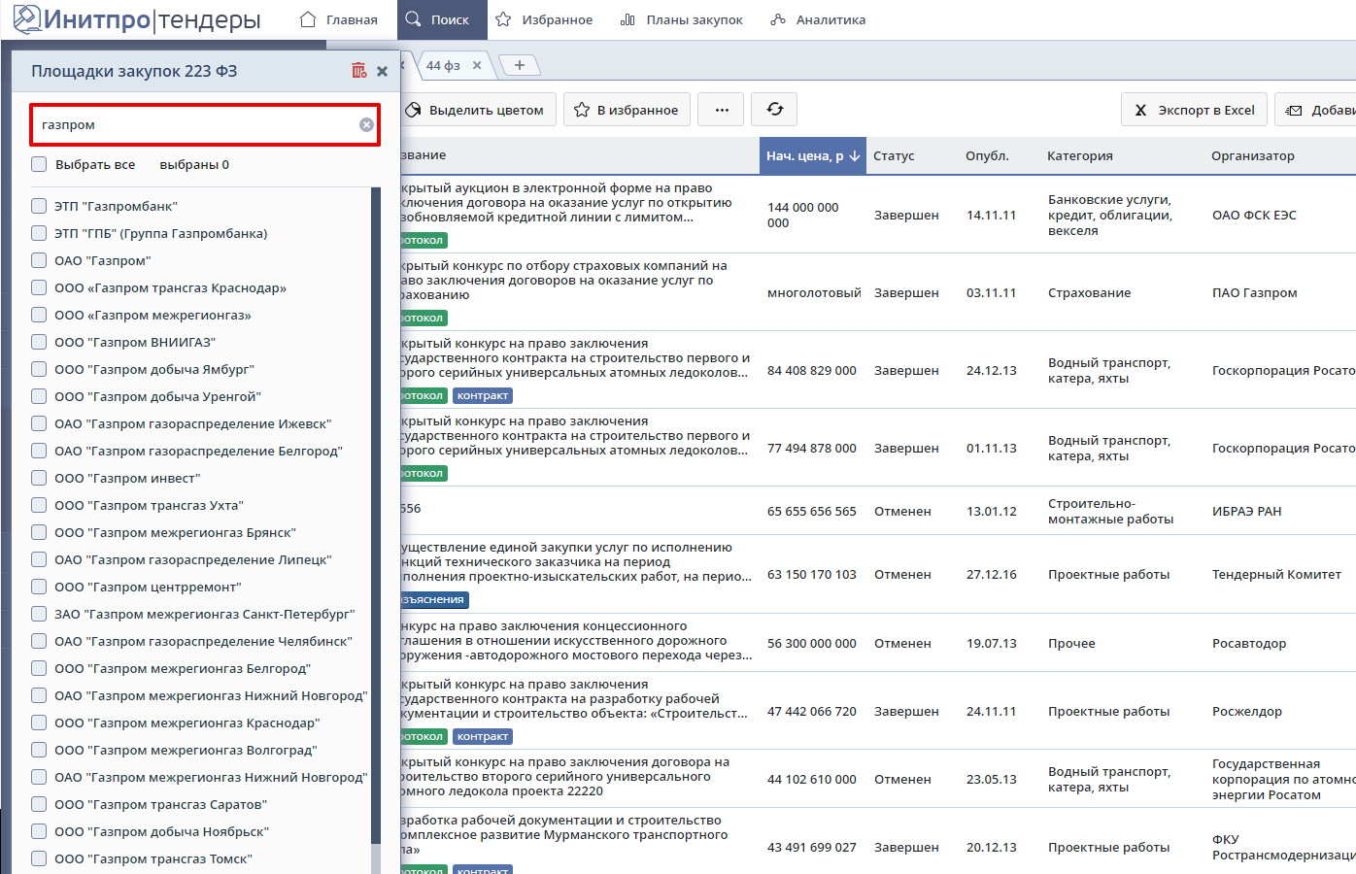
Task: Click price cell 144 000 000 000
Action: pyautogui.click(x=802, y=215)
